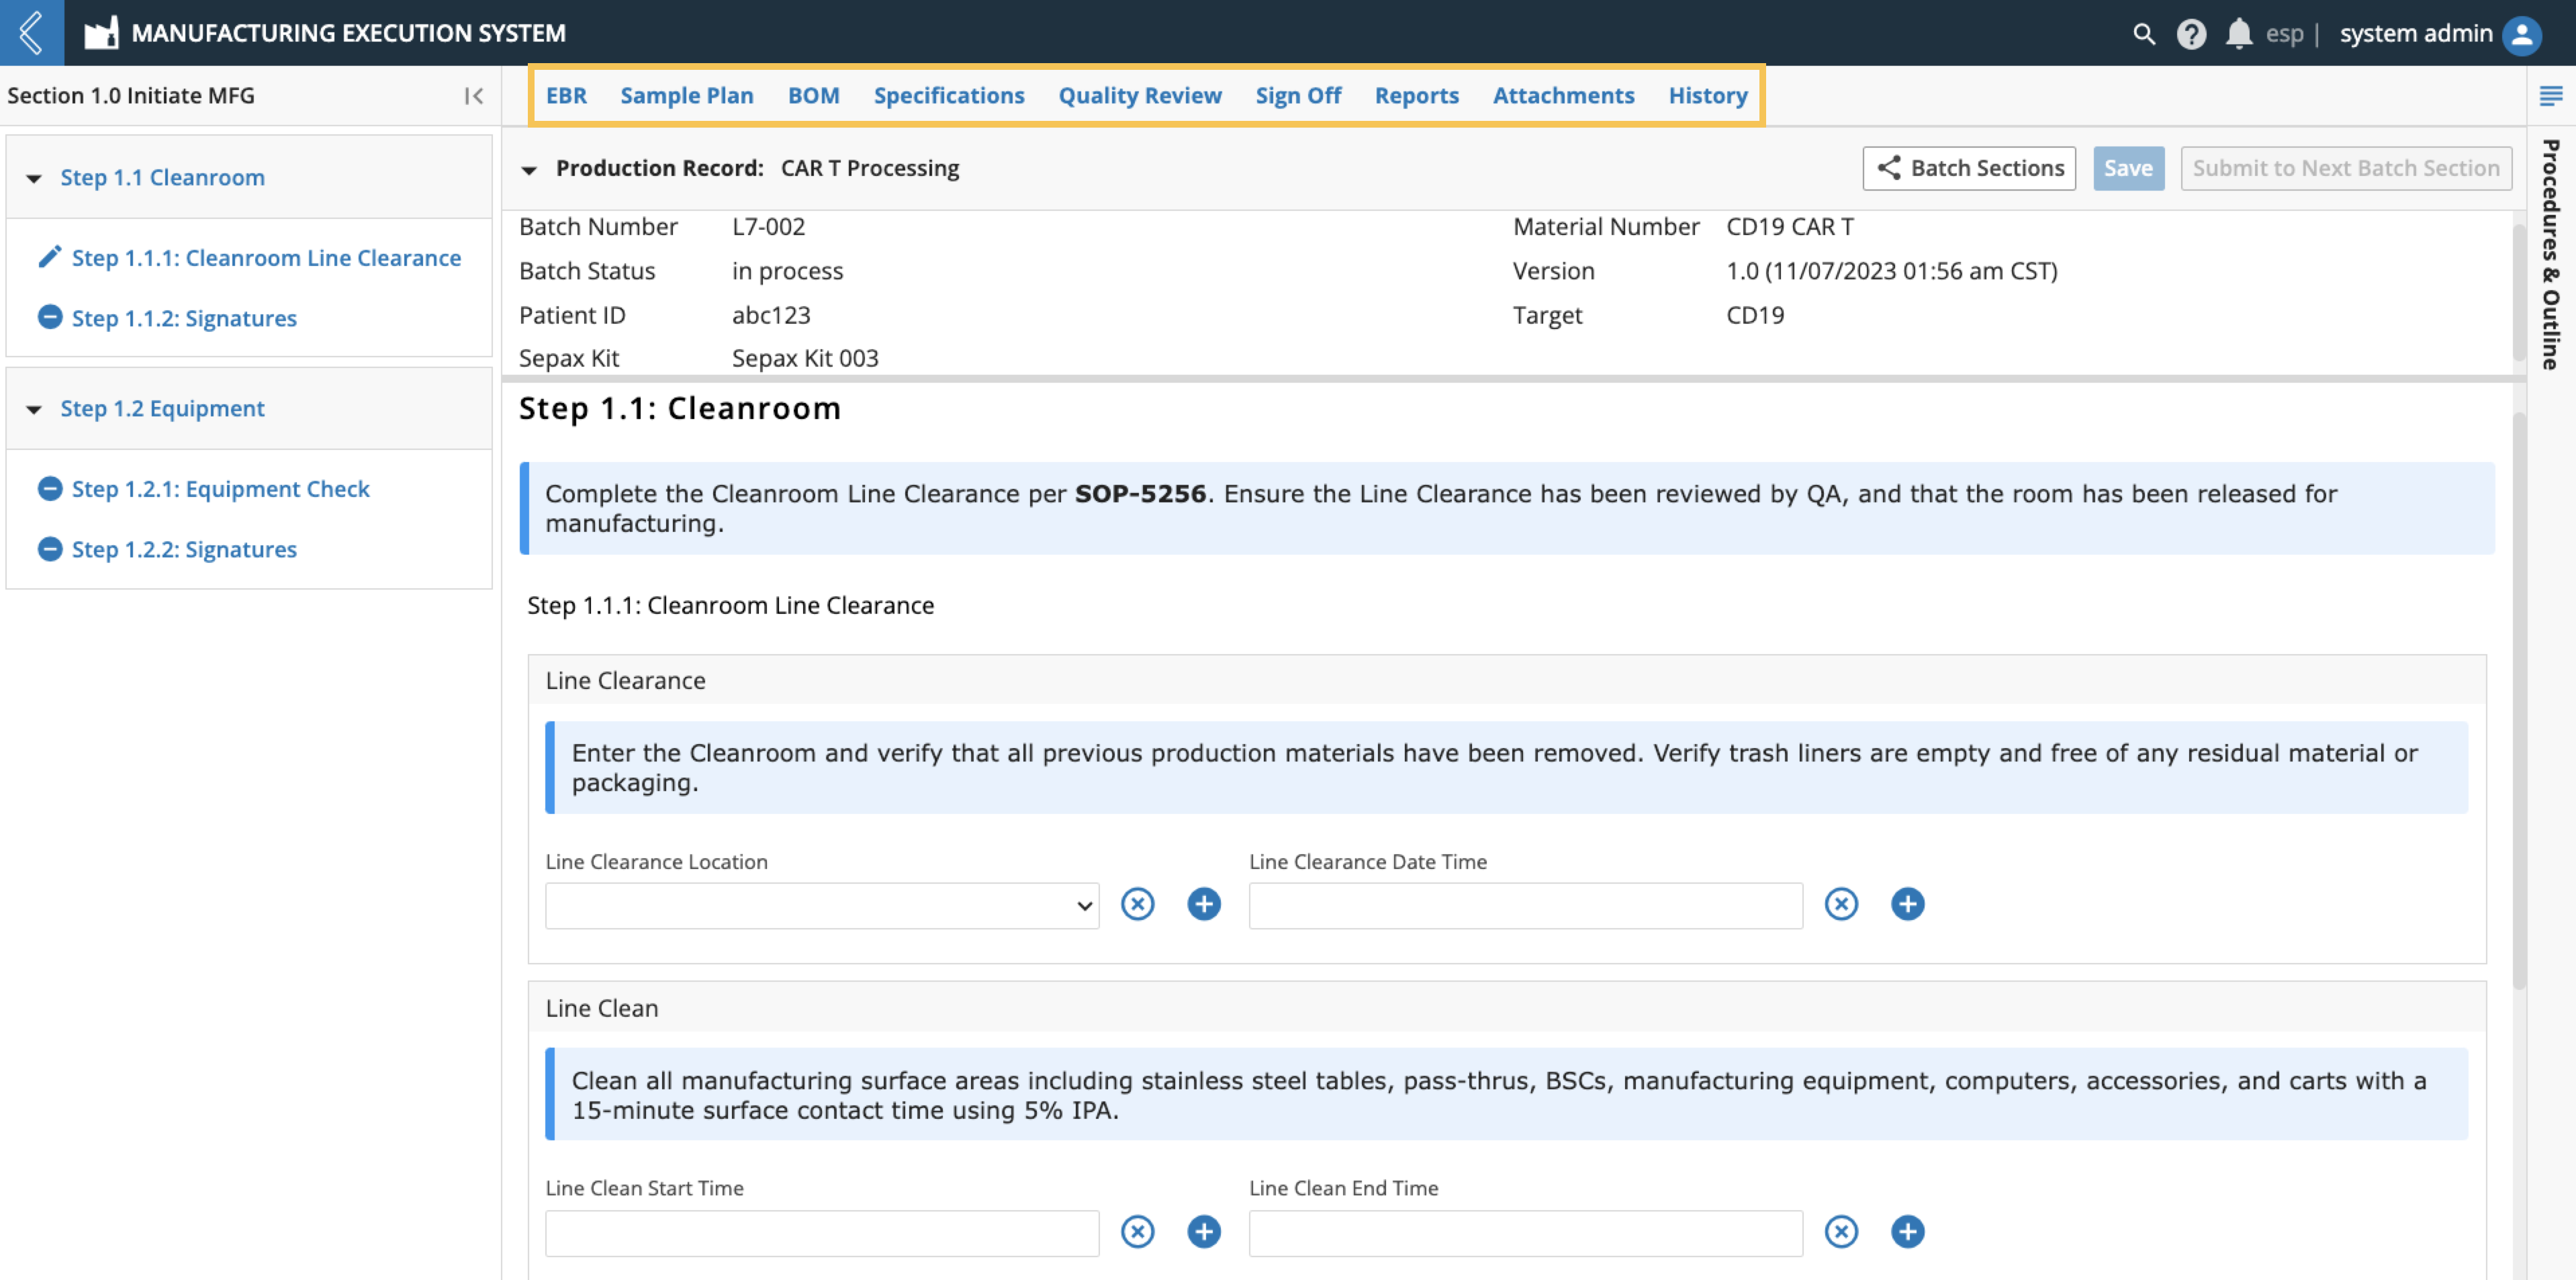The height and width of the screenshot is (1280, 2576).
Task: Click the status circle icon beside Step 1.1.2 Signatures
Action: pyautogui.click(x=50, y=317)
